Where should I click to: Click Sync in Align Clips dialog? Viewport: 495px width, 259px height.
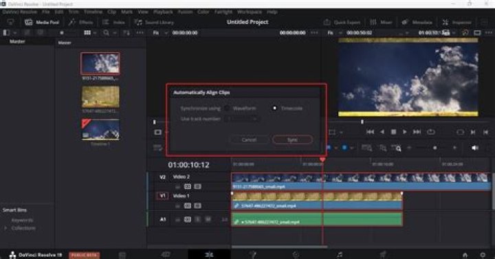coord(293,139)
